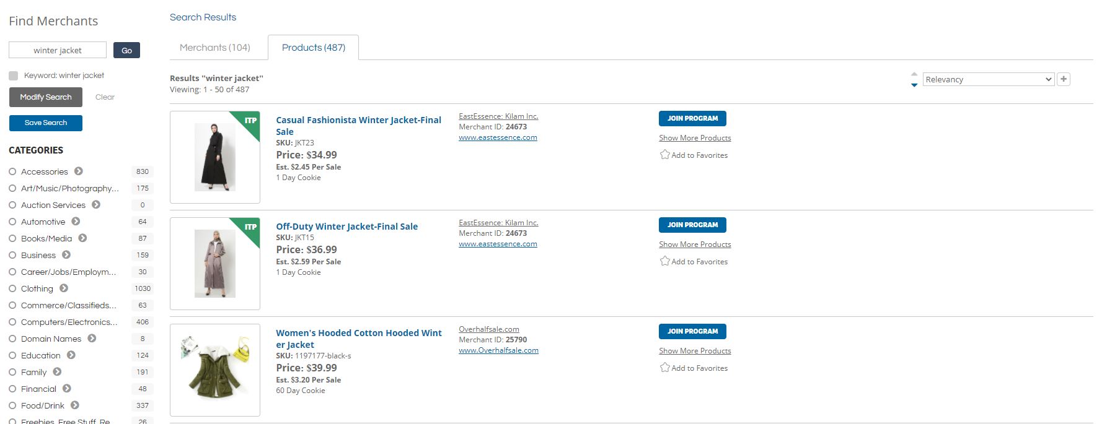
Task: Click arrow icon next to Clothing category
Action: 64,288
